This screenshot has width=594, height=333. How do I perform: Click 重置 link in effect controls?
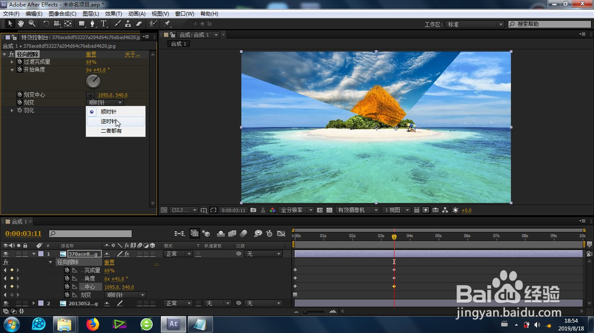point(91,55)
